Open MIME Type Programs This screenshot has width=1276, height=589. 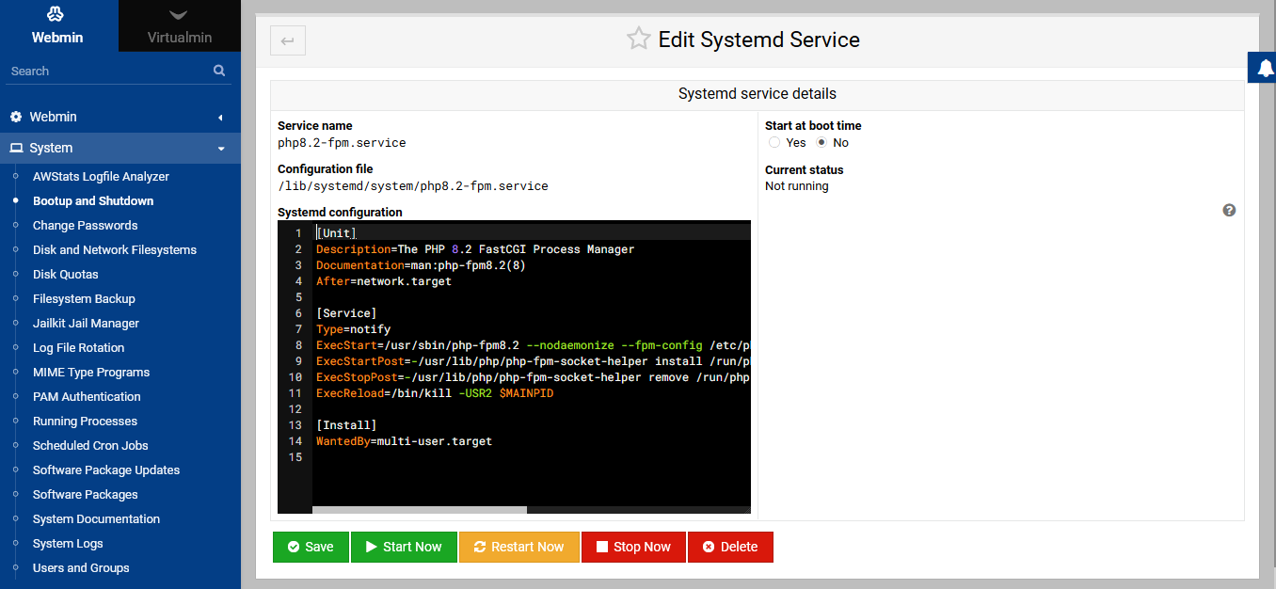pyautogui.click(x=91, y=372)
